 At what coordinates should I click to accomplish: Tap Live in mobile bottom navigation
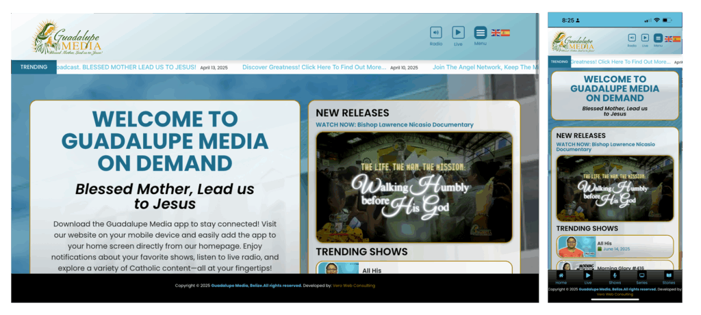[587, 277]
